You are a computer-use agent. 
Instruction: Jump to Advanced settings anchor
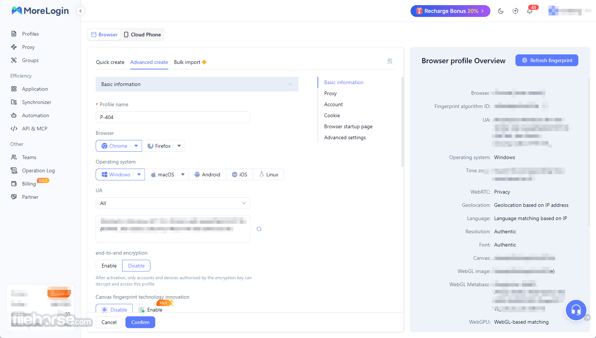pos(345,137)
